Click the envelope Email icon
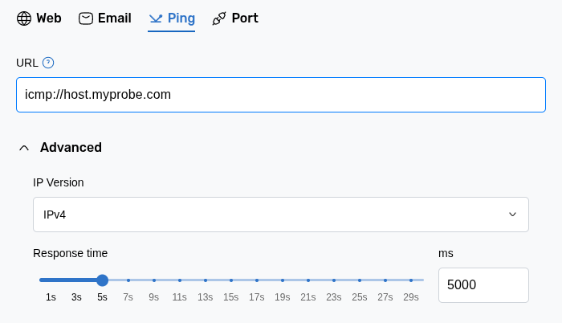Image resolution: width=562 pixels, height=323 pixels. point(86,18)
